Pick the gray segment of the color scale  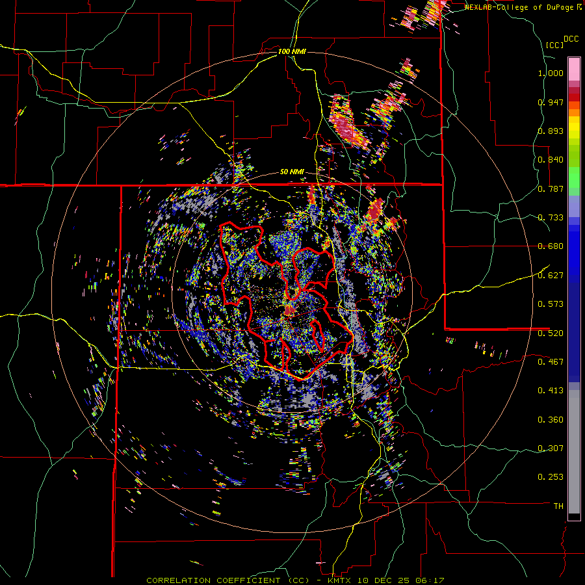point(574,452)
